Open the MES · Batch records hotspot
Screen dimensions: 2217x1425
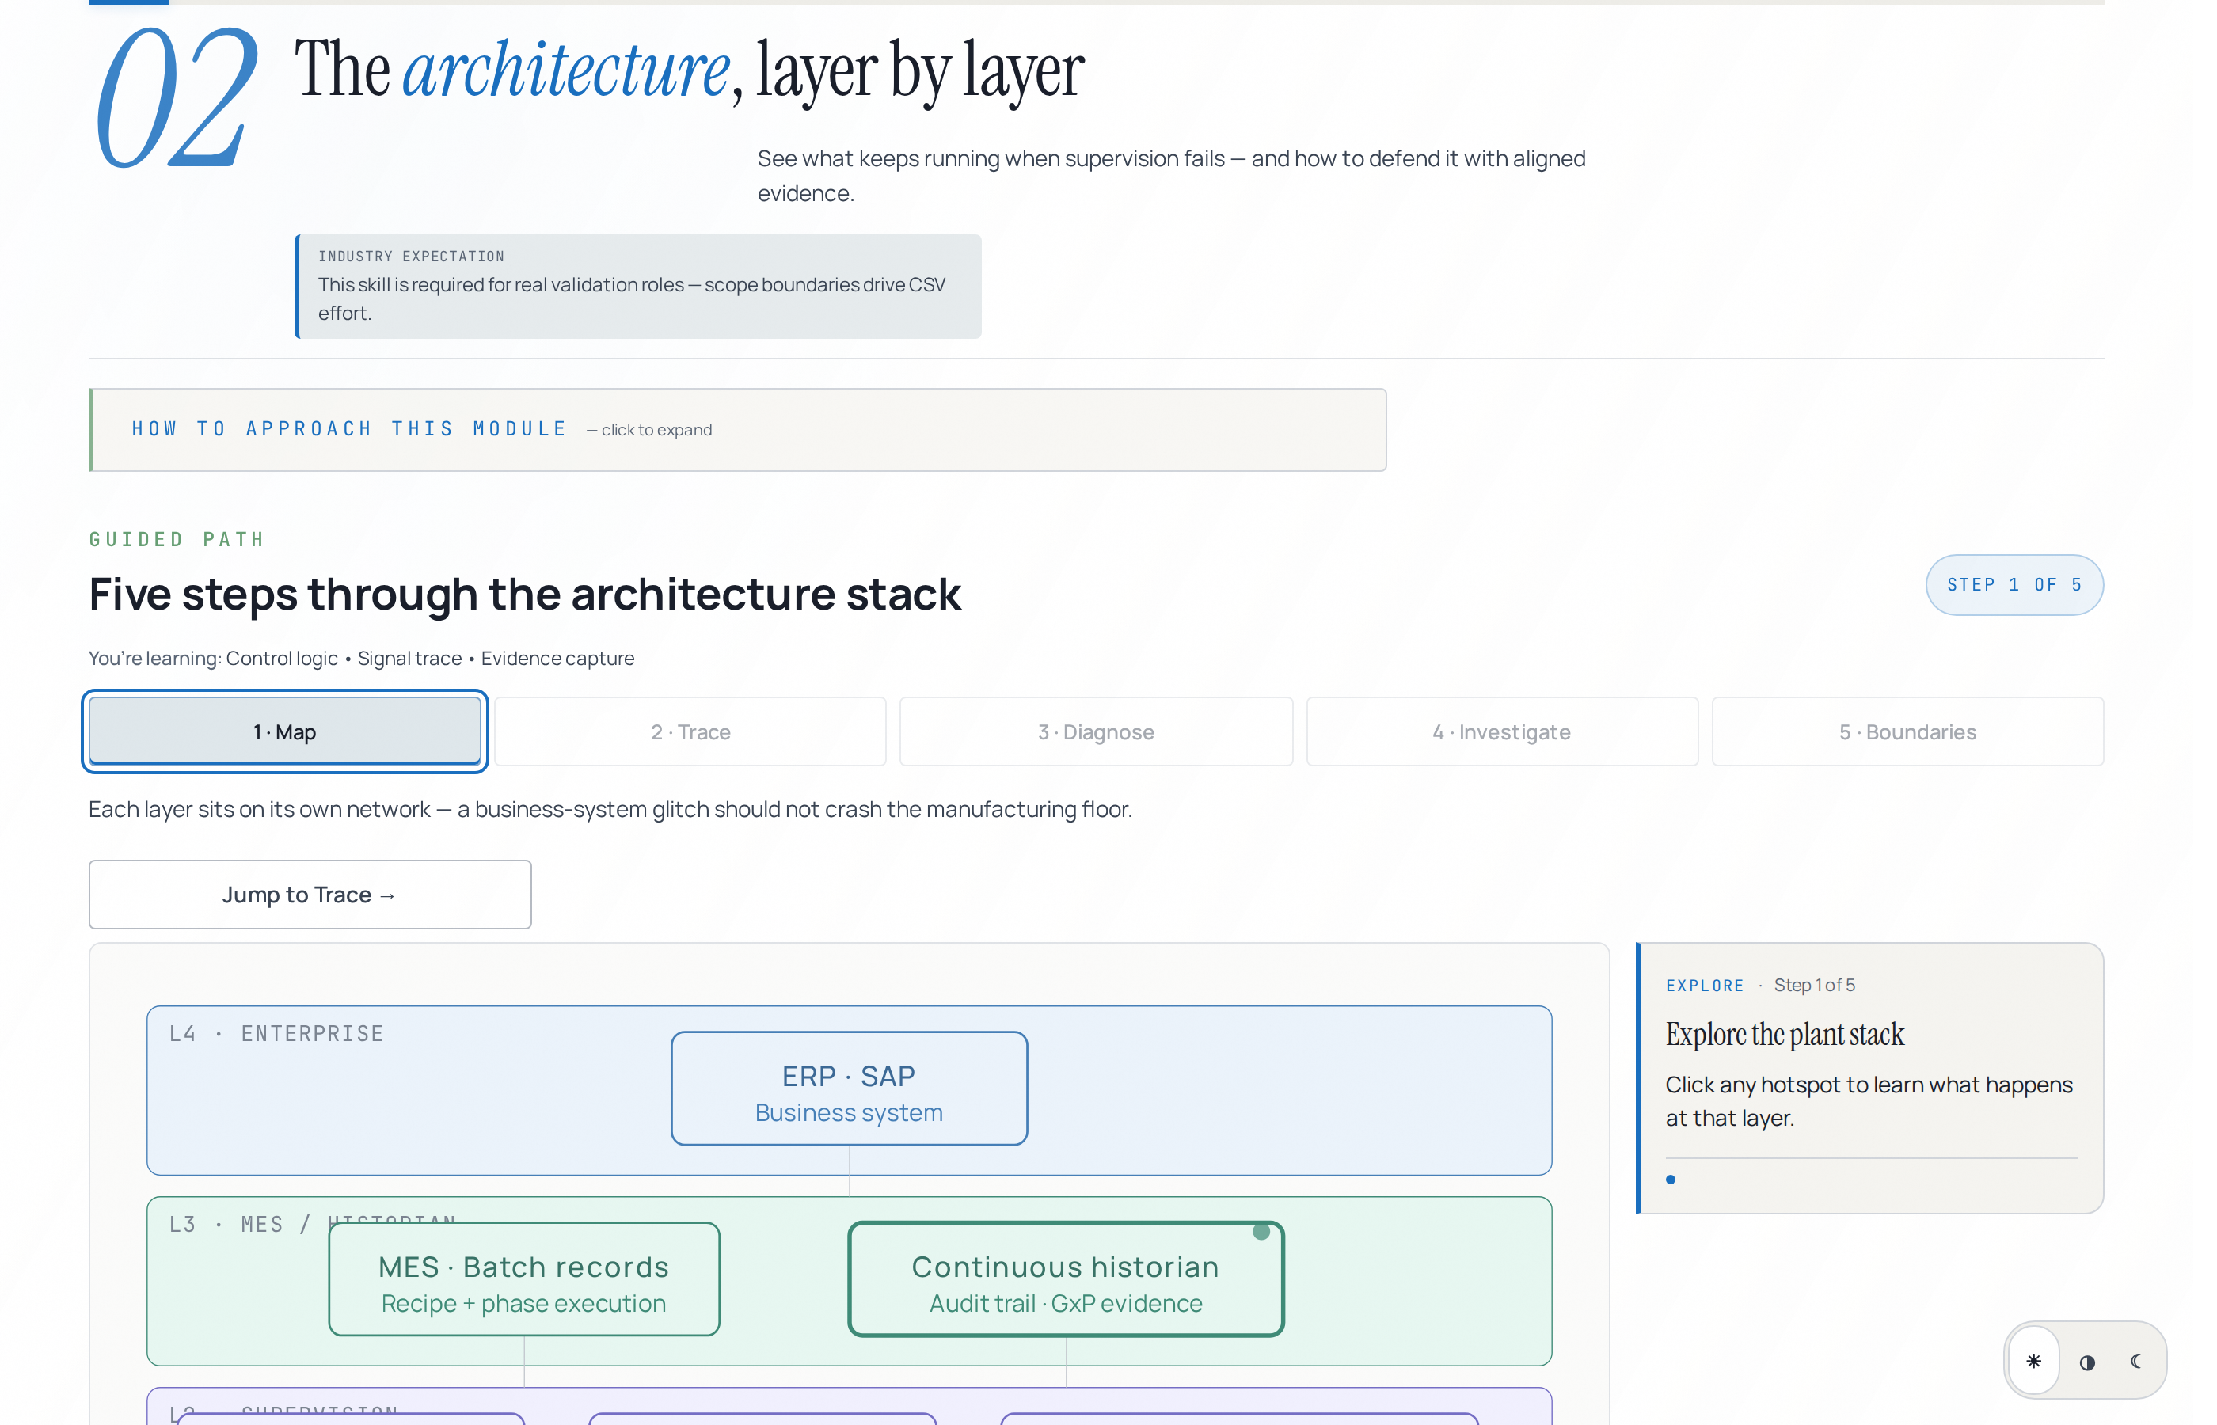click(523, 1279)
